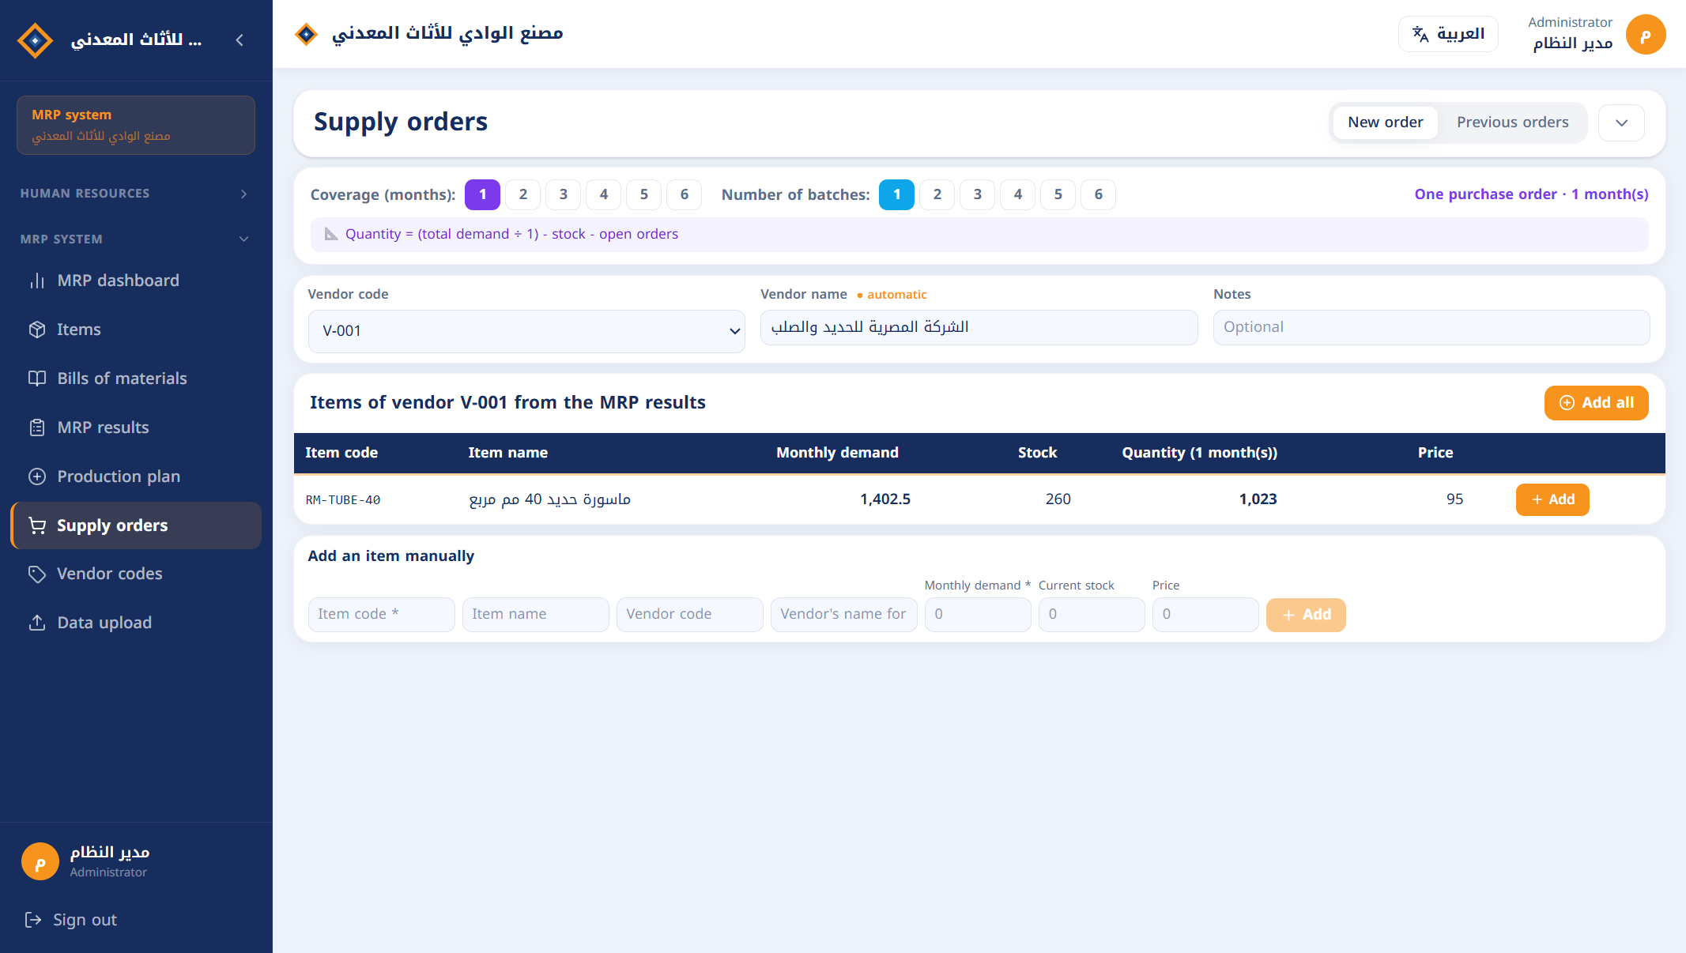This screenshot has height=953, width=1686.
Task: Click the orange user avatar in top bar
Action: [1646, 35]
